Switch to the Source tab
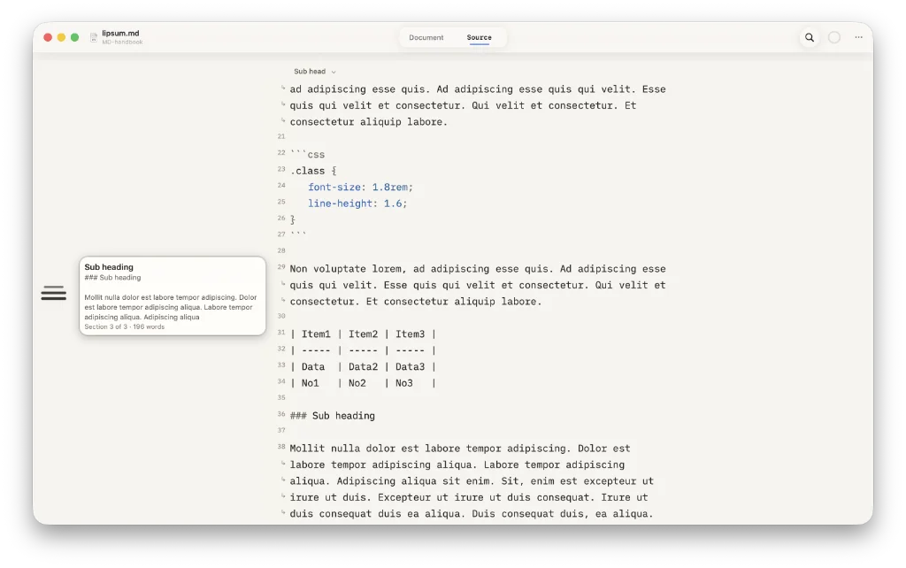Image resolution: width=906 pixels, height=568 pixels. [479, 37]
